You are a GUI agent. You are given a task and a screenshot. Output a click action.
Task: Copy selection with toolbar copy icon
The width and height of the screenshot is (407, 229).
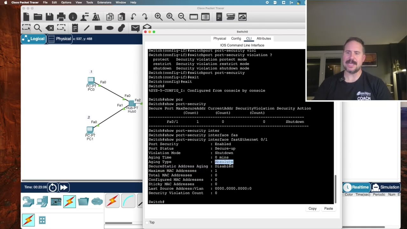click(x=110, y=17)
